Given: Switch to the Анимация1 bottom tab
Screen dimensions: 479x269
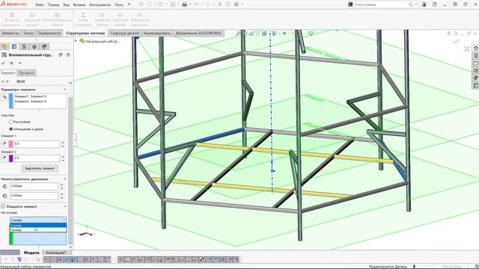Looking at the screenshot, I should 56,253.
